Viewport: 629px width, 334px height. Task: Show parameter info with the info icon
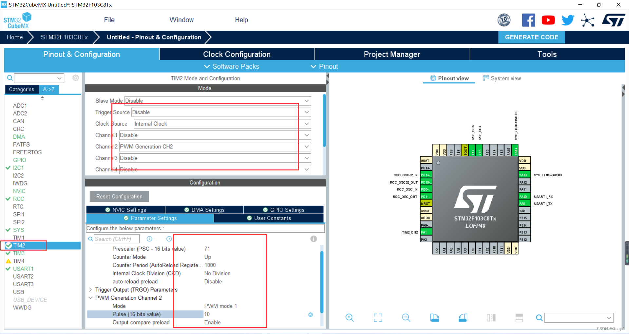(314, 239)
